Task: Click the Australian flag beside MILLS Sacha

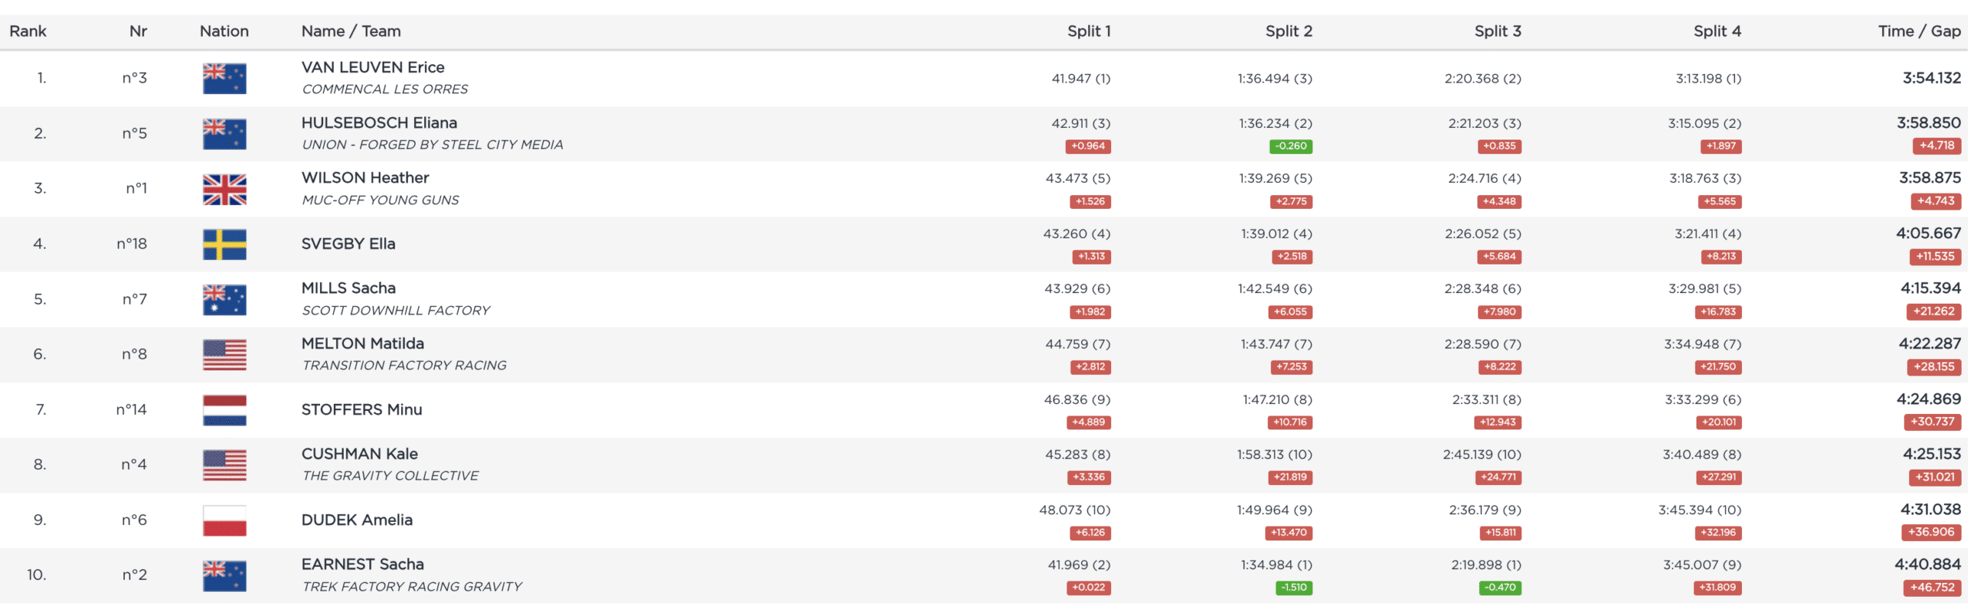Action: coord(224,300)
